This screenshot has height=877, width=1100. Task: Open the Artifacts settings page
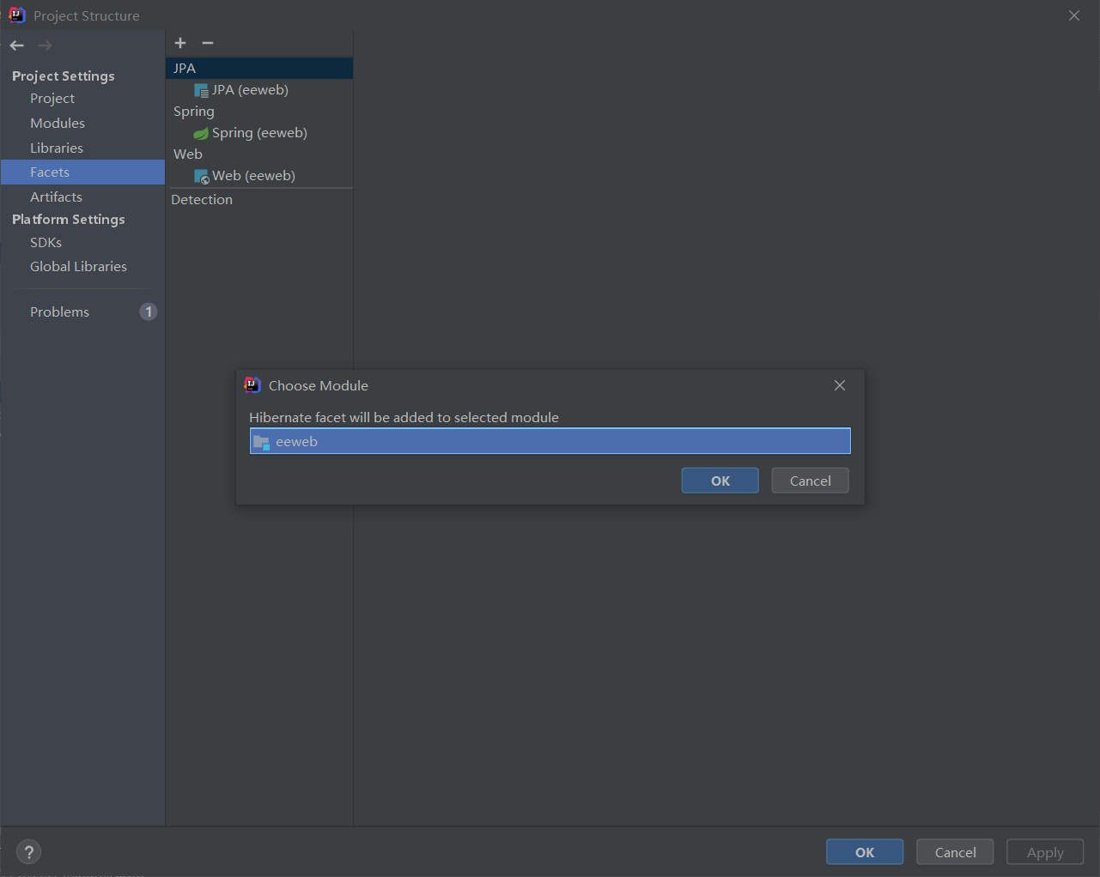(56, 197)
